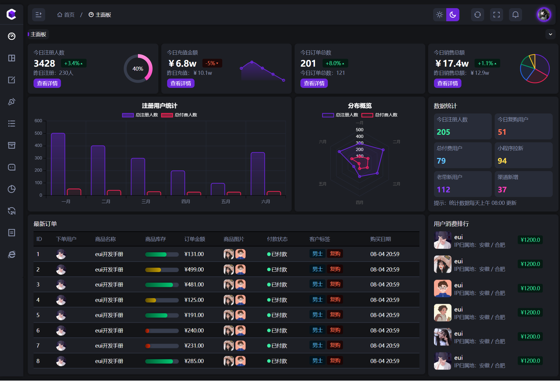Click 查看详情 under 今日销售总额

(447, 84)
